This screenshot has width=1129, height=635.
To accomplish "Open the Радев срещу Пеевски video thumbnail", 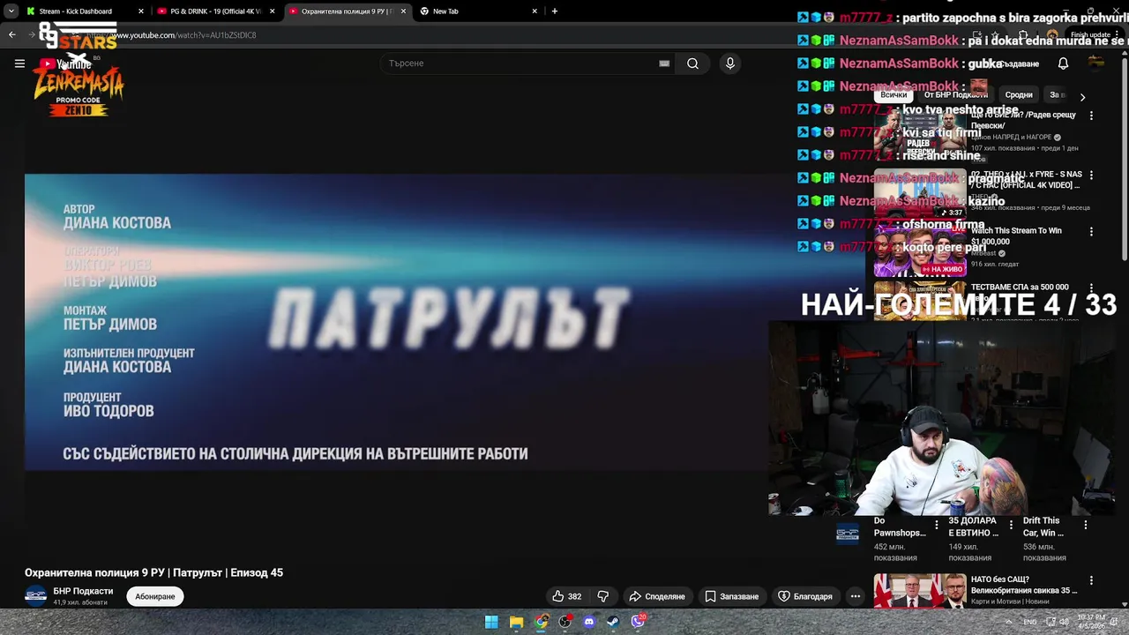I will tap(920, 133).
